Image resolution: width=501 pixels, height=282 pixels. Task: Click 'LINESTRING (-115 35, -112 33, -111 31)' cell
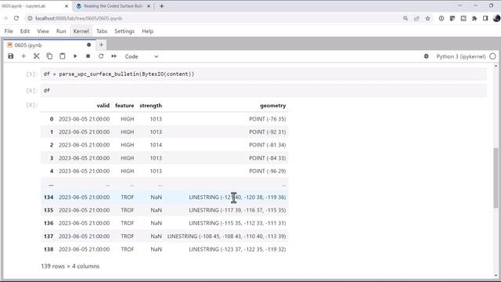(237, 223)
